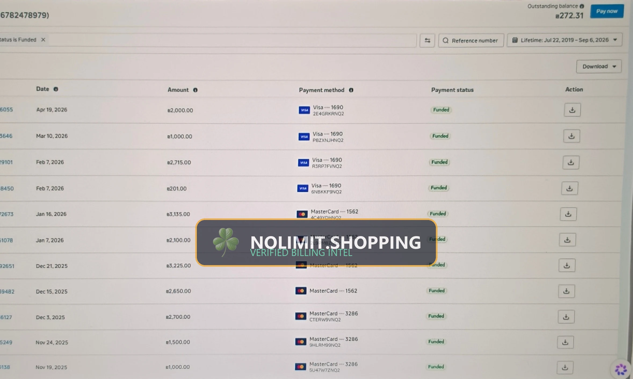633x379 pixels.
Task: Select the Payment status column header
Action: click(x=452, y=90)
